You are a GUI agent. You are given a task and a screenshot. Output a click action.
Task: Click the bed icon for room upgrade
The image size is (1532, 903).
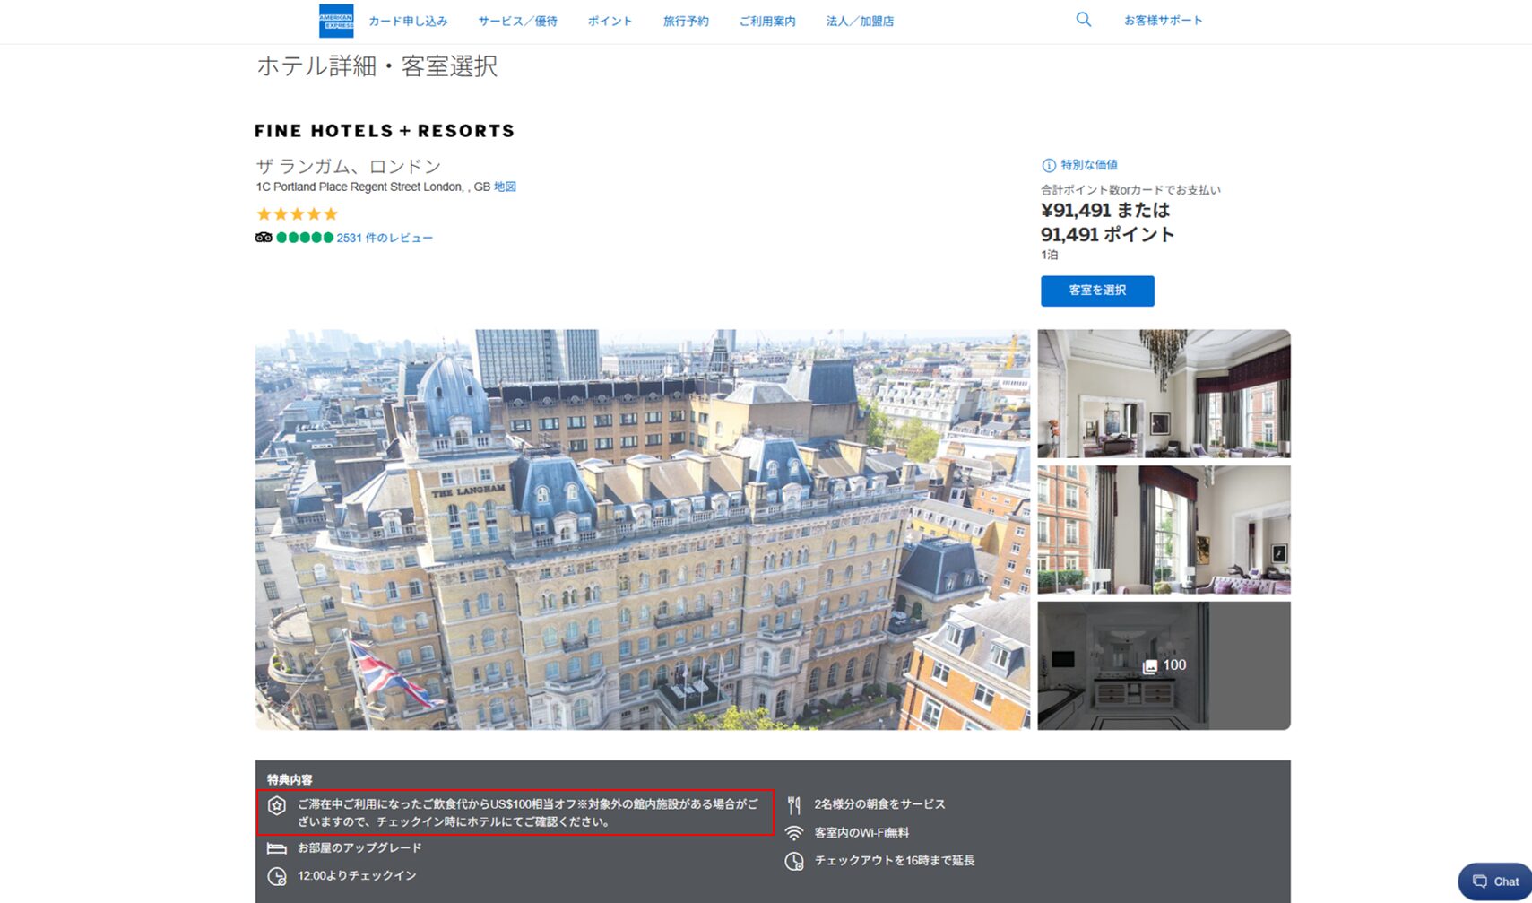tap(277, 848)
